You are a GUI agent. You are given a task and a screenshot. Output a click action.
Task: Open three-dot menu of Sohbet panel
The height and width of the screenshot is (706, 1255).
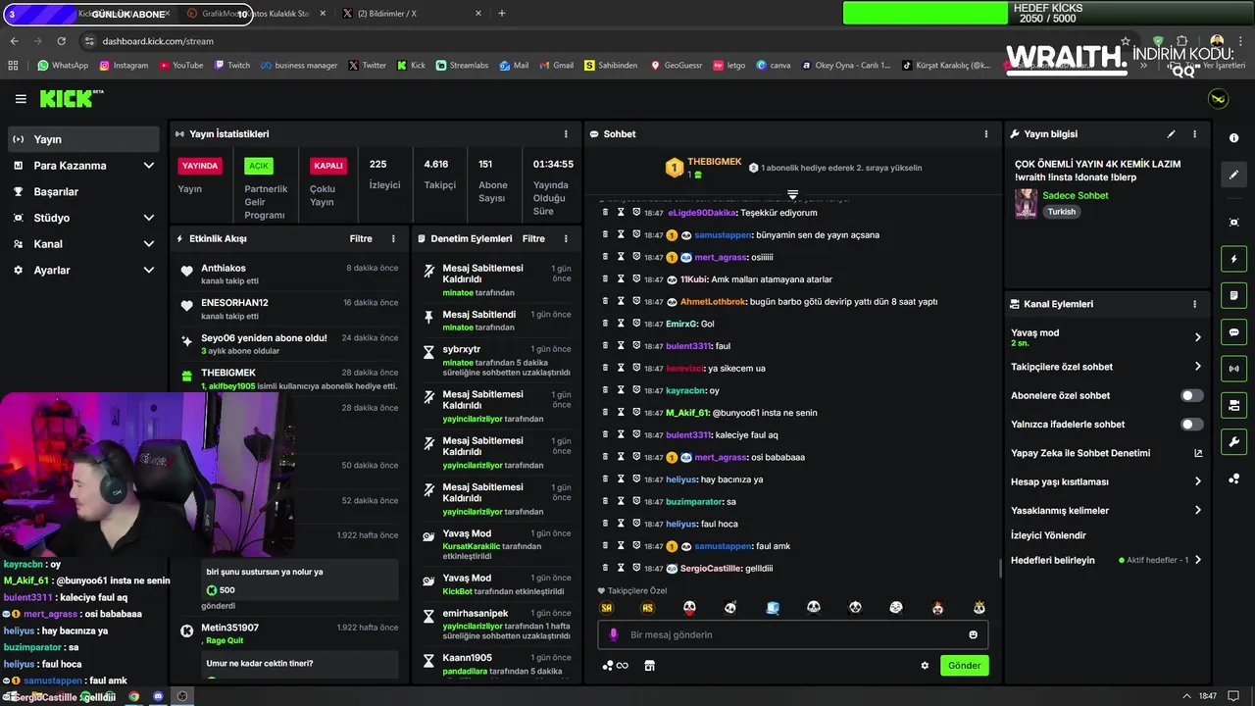click(x=986, y=134)
